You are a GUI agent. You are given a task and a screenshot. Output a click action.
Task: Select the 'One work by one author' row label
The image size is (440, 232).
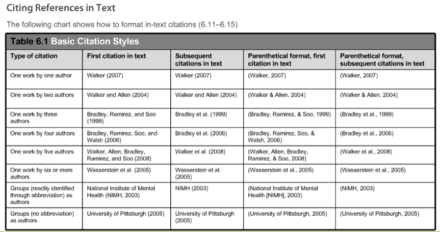coord(41,75)
